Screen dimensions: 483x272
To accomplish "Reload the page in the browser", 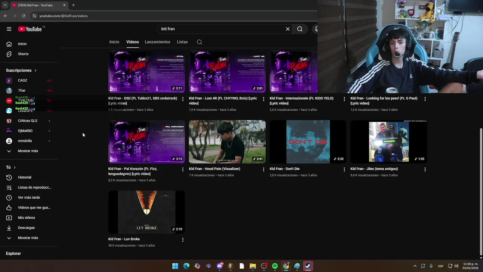I will coord(23,16).
